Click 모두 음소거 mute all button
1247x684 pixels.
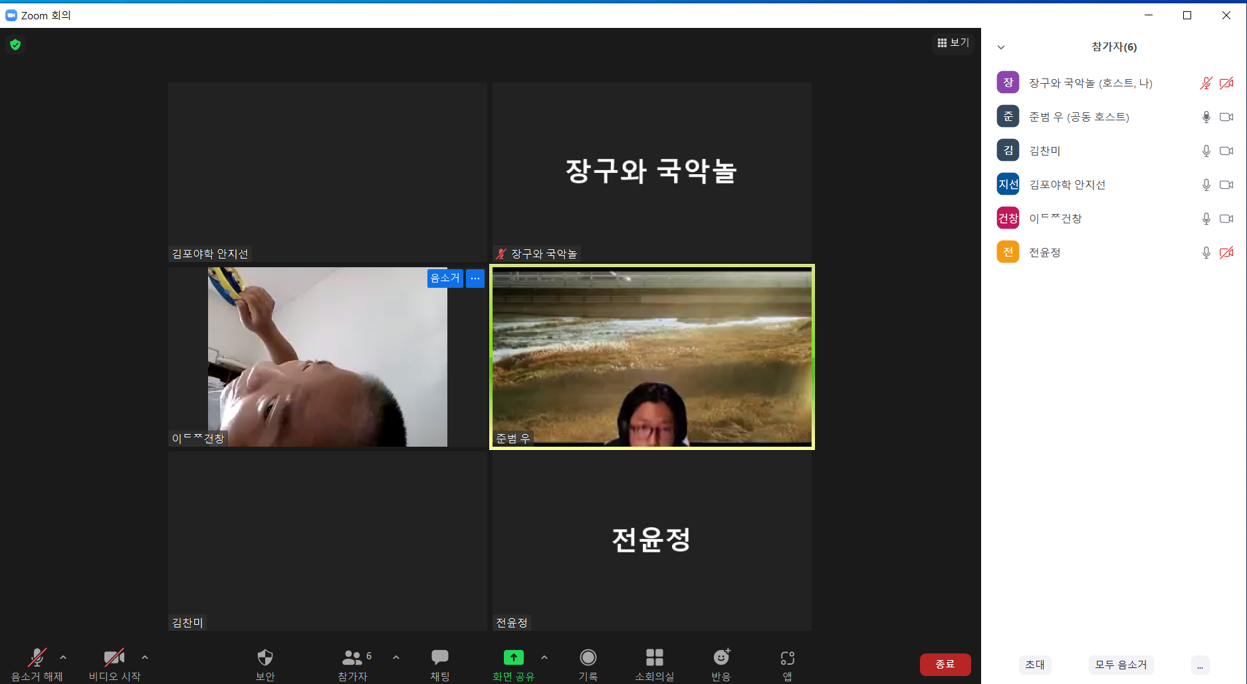[1121, 665]
